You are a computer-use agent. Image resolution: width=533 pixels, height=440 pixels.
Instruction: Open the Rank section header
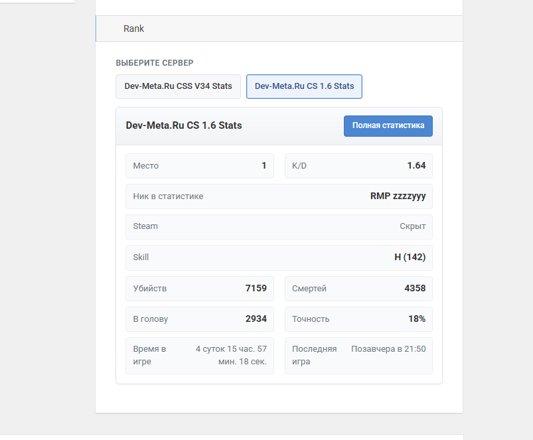pos(279,29)
